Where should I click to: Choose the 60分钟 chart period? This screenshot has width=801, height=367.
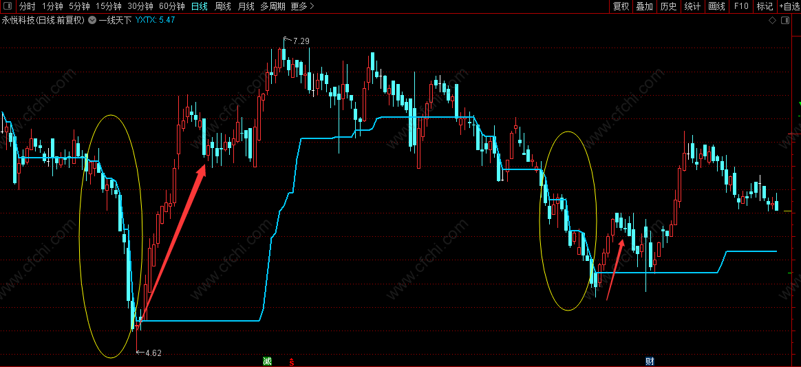[x=172, y=6]
